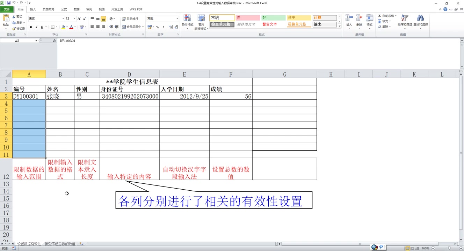Click inside the formula bar

pos(140,40)
